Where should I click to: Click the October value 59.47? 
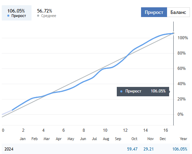point(132,149)
